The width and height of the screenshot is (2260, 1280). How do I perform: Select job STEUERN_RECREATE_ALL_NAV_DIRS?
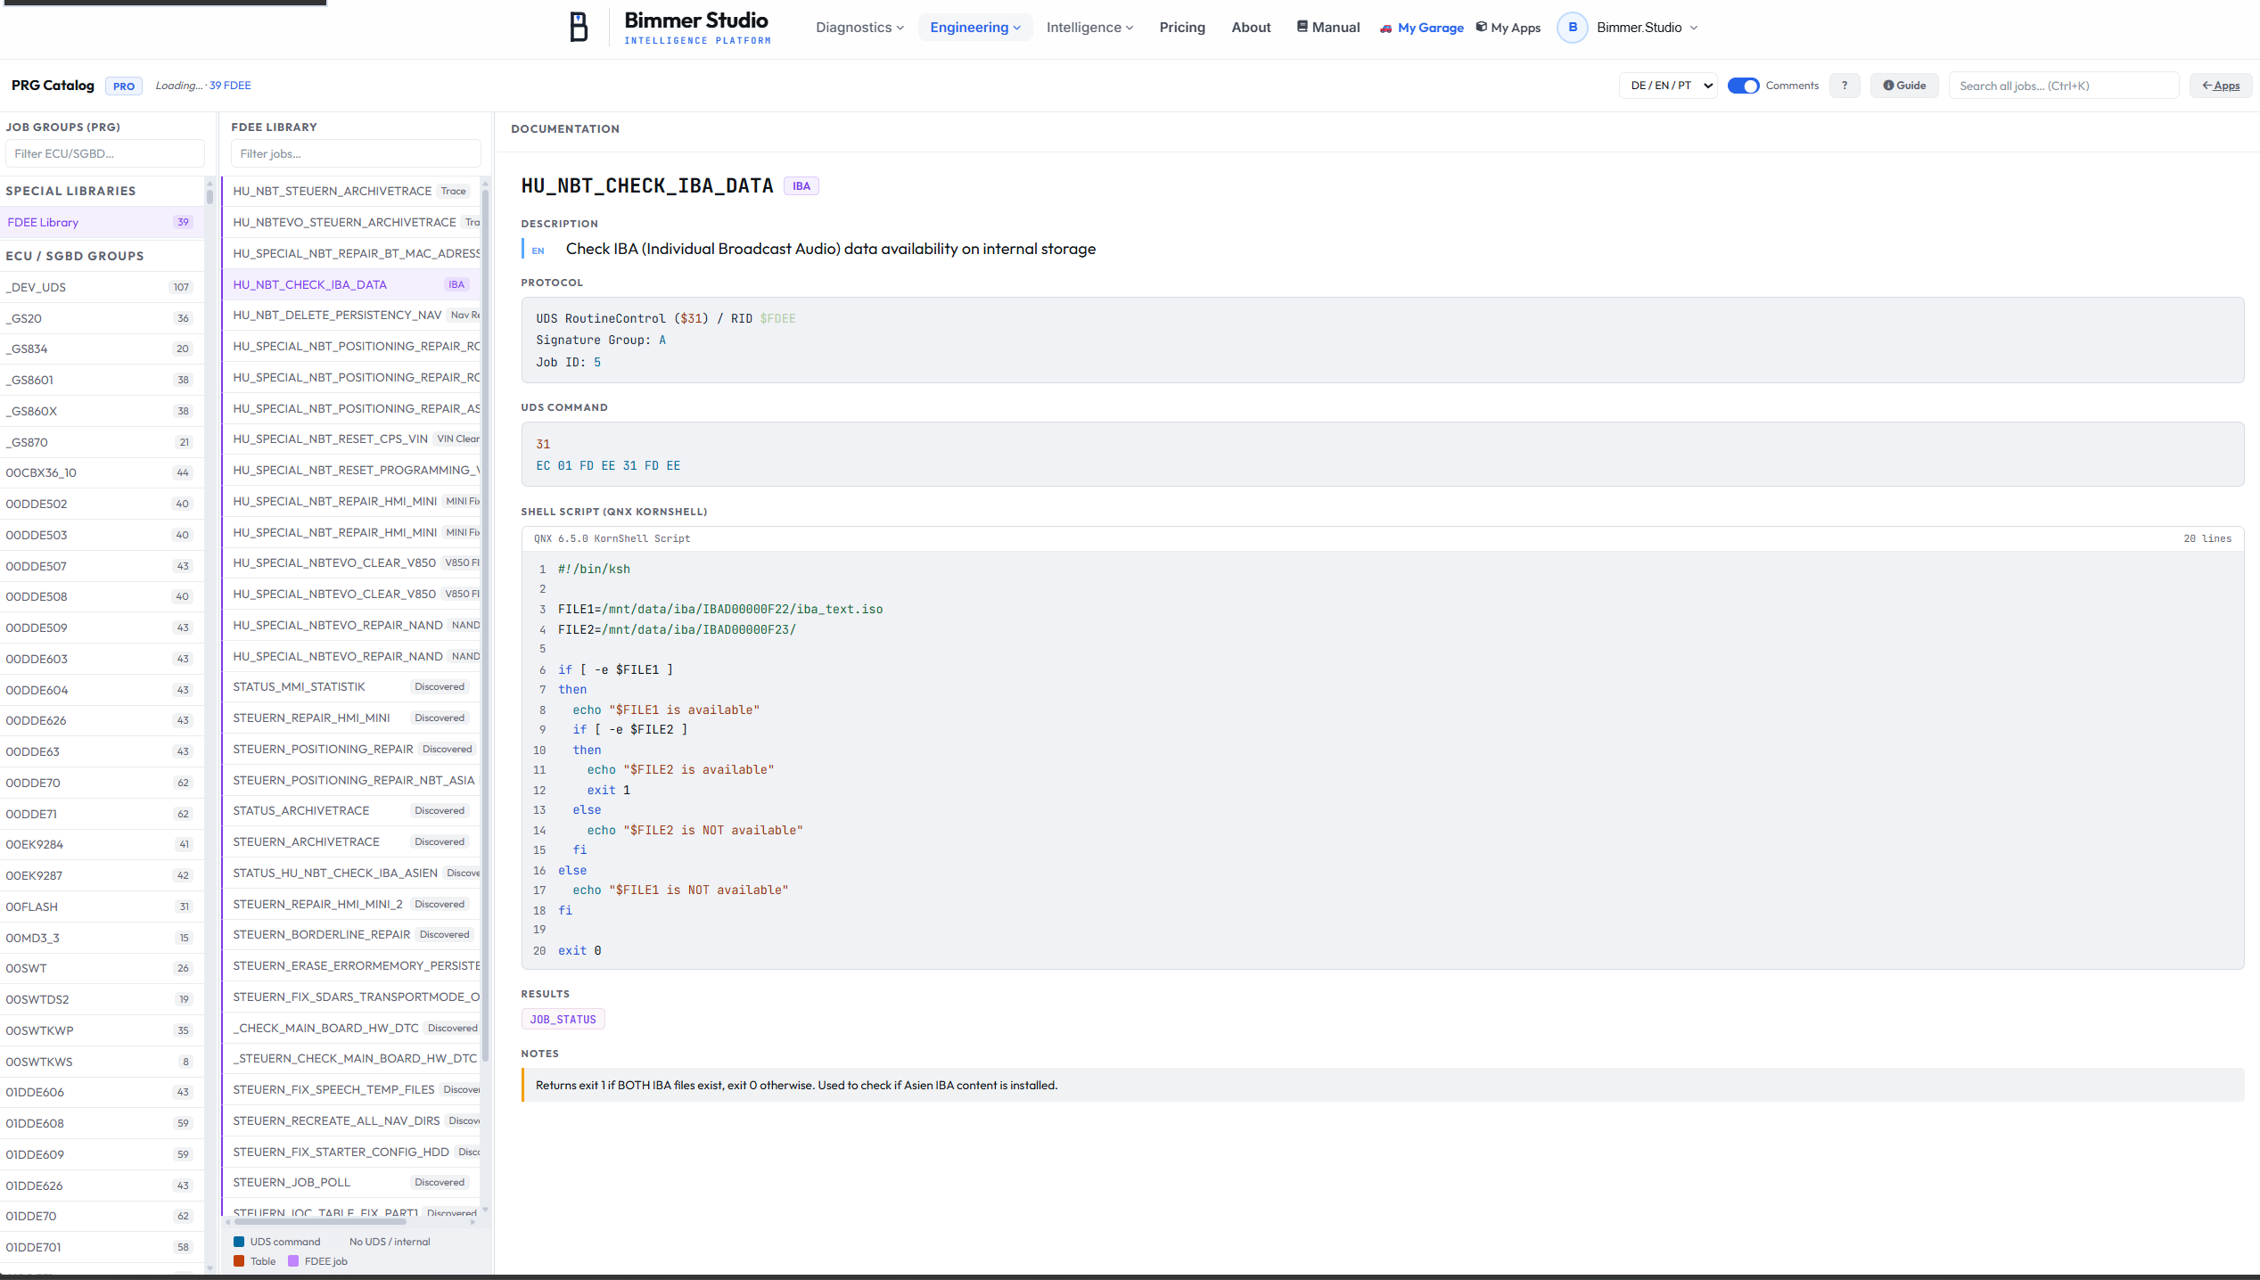click(352, 1120)
